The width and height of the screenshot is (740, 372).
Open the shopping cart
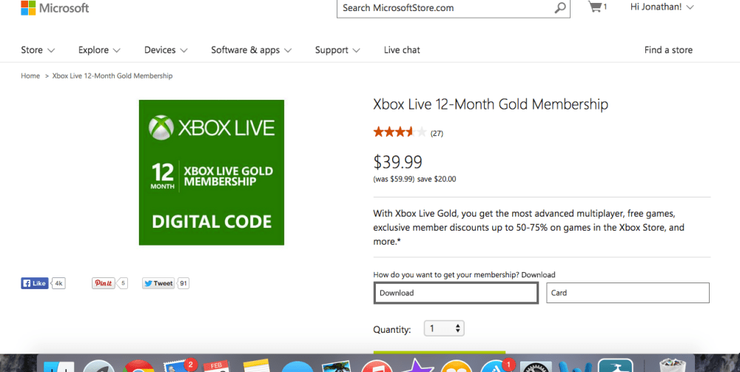596,7
